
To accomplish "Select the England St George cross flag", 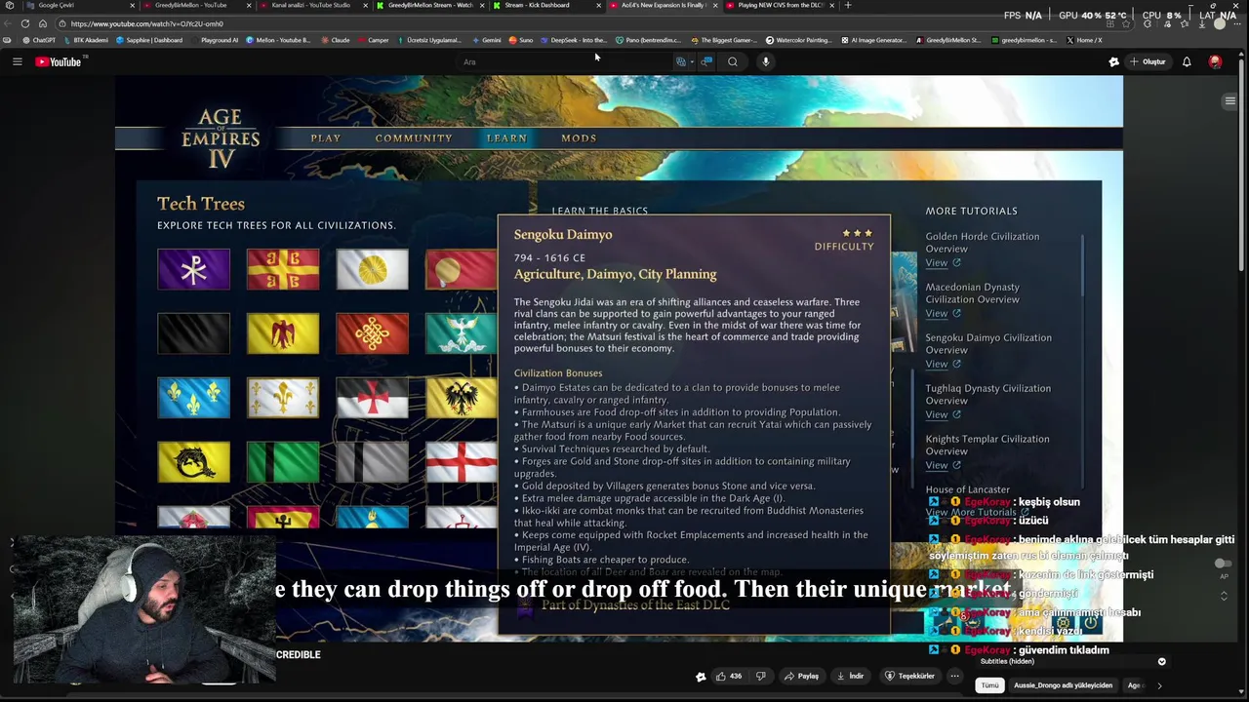I will point(461,462).
